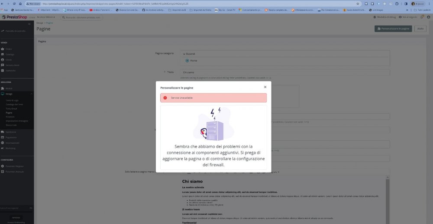Click the Personalizzare le pagine button

393,28
